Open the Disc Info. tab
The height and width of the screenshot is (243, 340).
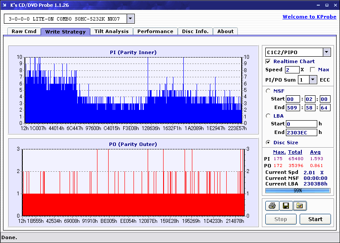pyautogui.click(x=195, y=31)
